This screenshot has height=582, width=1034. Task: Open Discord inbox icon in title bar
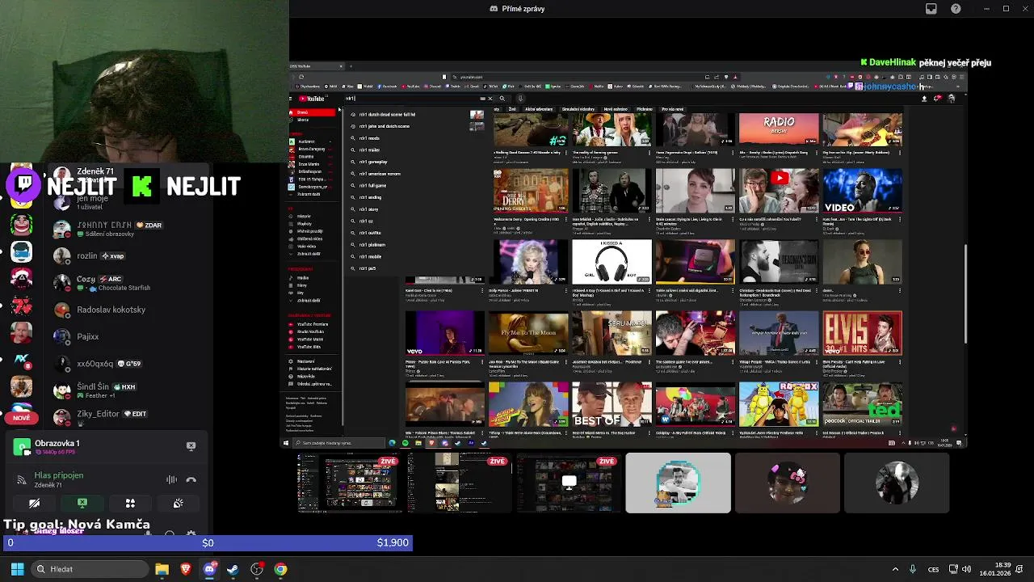tap(931, 9)
